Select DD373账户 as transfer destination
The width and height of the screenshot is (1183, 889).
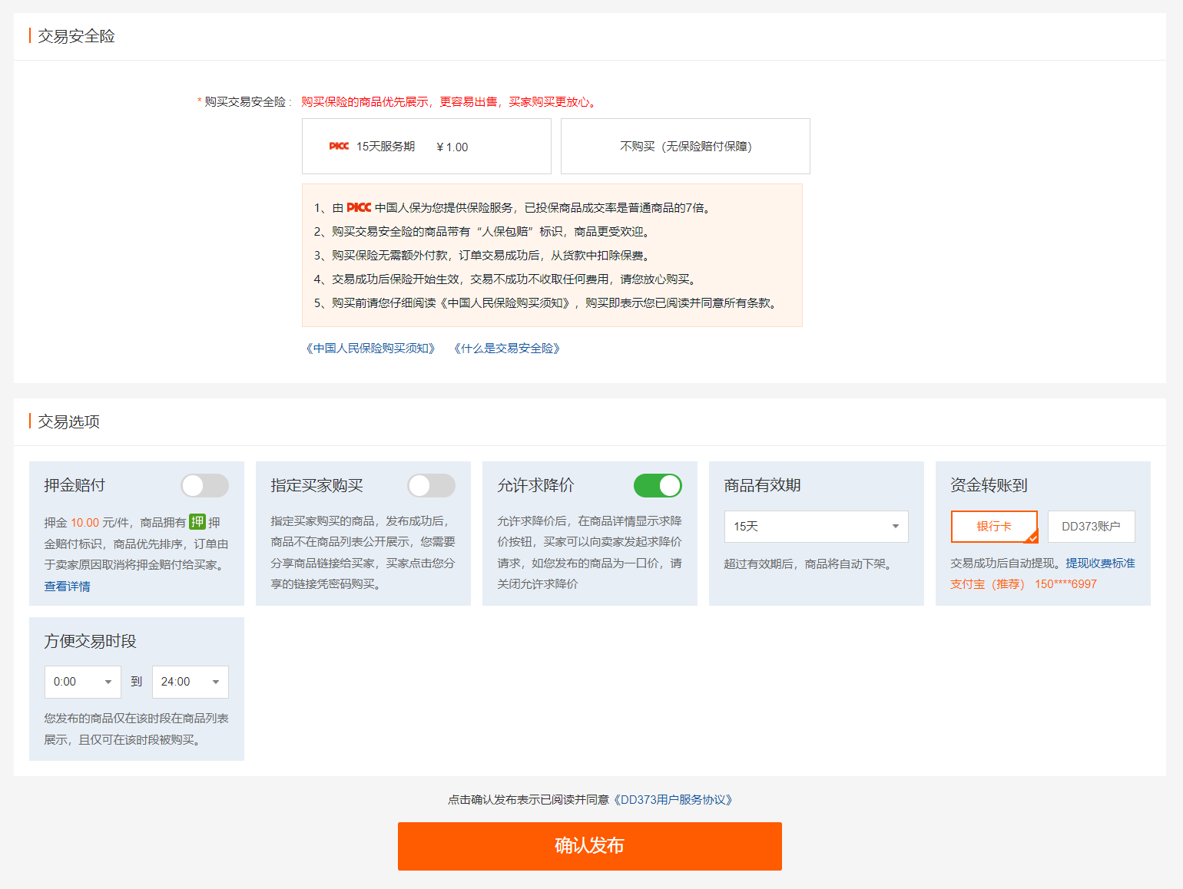click(x=1091, y=527)
